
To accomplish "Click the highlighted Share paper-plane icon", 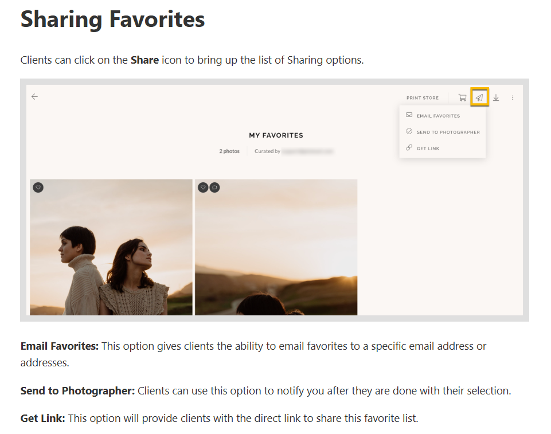I will point(479,97).
